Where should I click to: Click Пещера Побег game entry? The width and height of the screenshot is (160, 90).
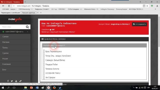(51, 64)
